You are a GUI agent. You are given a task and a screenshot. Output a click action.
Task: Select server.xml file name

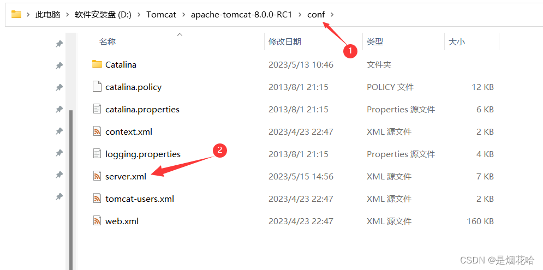pos(126,176)
